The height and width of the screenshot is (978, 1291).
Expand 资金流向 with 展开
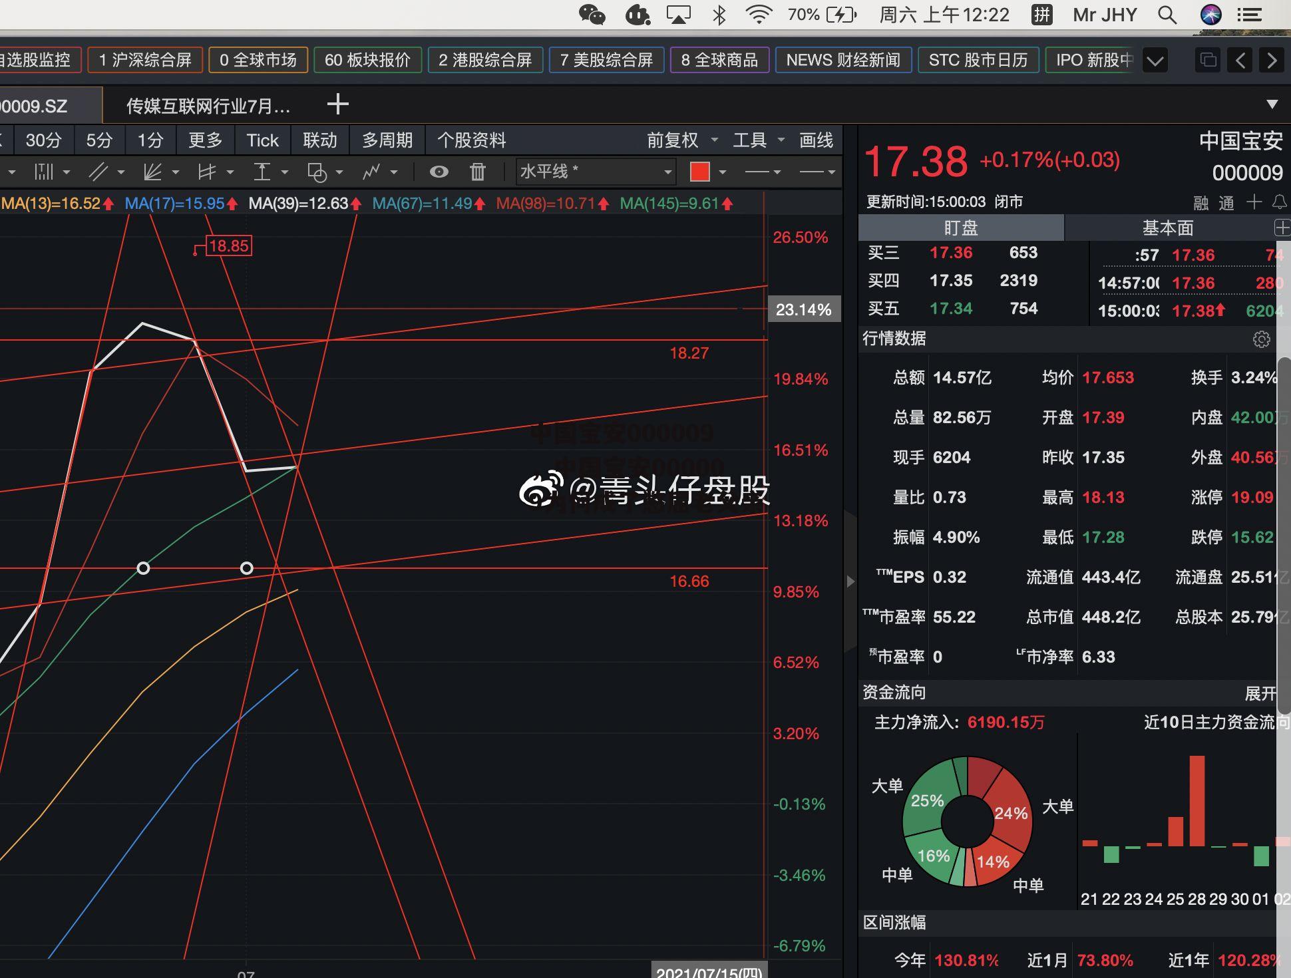coord(1260,694)
